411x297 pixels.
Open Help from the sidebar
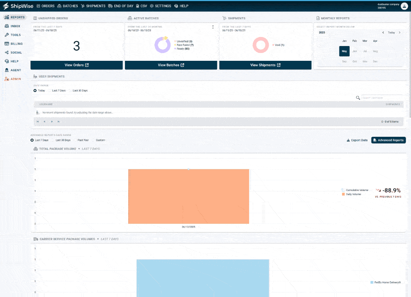click(x=12, y=61)
